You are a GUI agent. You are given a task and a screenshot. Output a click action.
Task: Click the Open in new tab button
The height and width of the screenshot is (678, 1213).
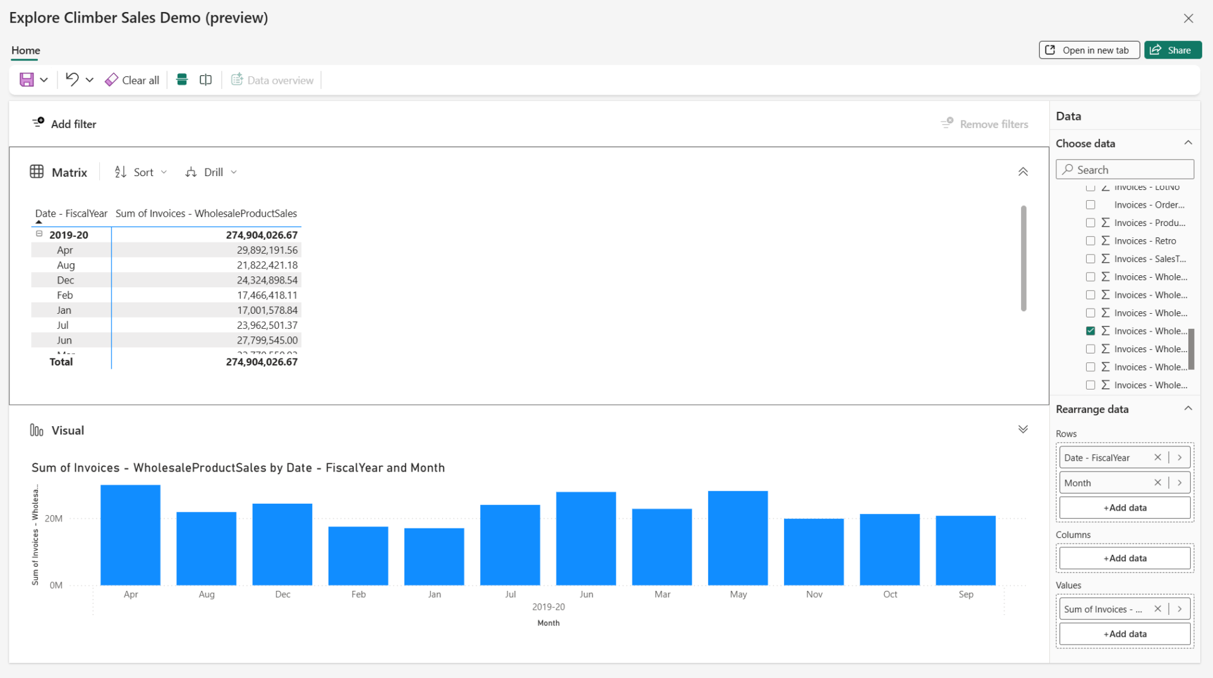coord(1089,49)
